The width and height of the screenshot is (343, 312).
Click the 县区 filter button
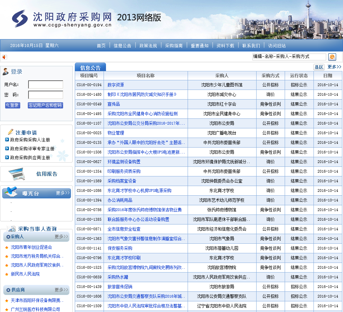point(319,67)
